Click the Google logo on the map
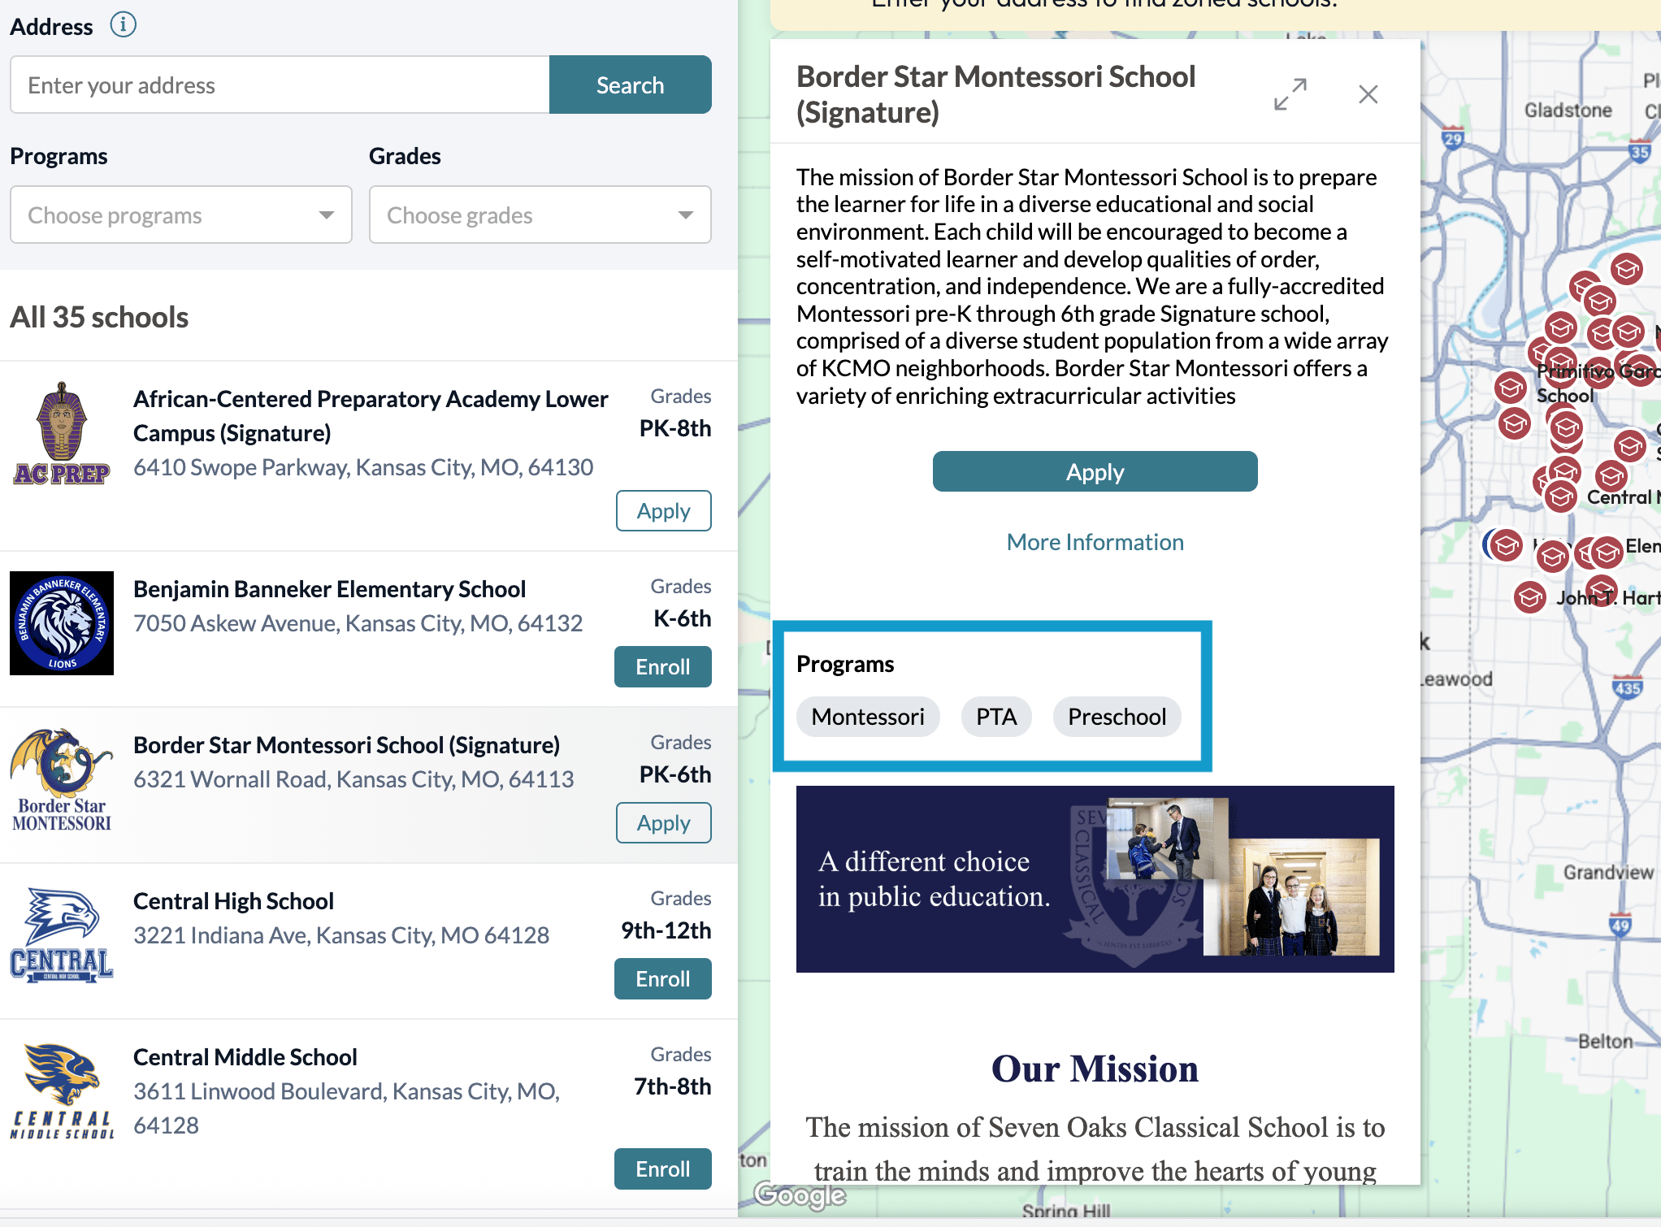 799,1195
